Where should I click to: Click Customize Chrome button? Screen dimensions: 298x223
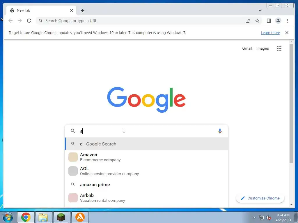click(x=260, y=198)
